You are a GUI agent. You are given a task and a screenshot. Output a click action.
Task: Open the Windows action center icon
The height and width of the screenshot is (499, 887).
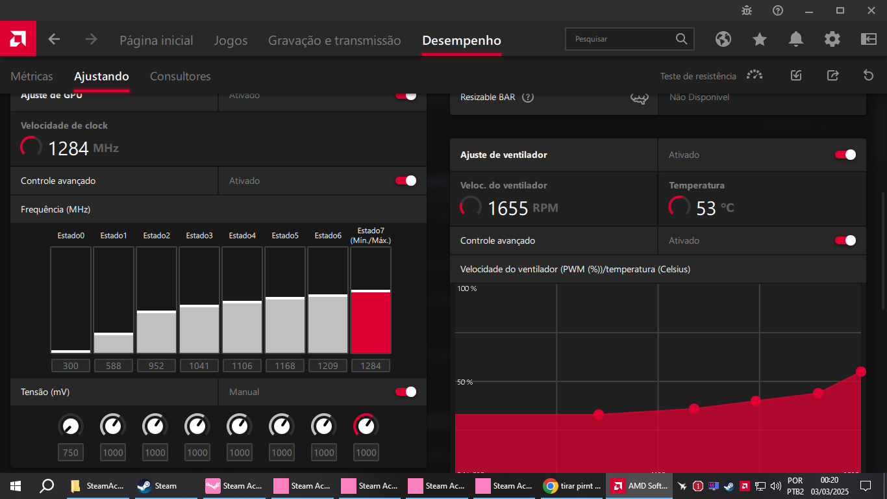click(x=866, y=486)
